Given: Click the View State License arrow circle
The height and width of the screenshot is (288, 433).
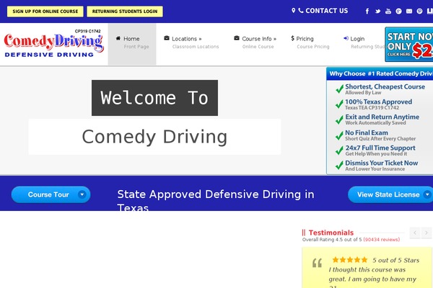Looking at the screenshot, I should tap(427, 194).
